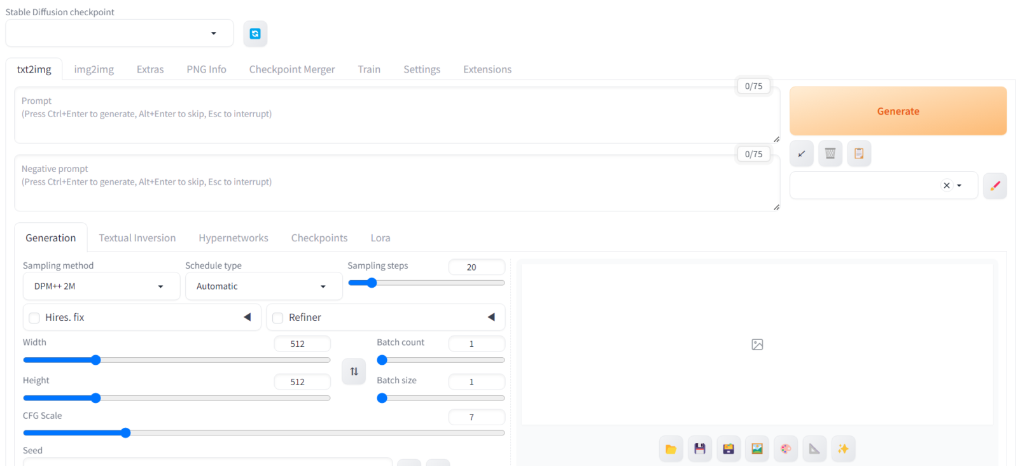The image size is (1018, 466).
Task: Expand the Hires. fix section arrow
Action: coord(248,317)
